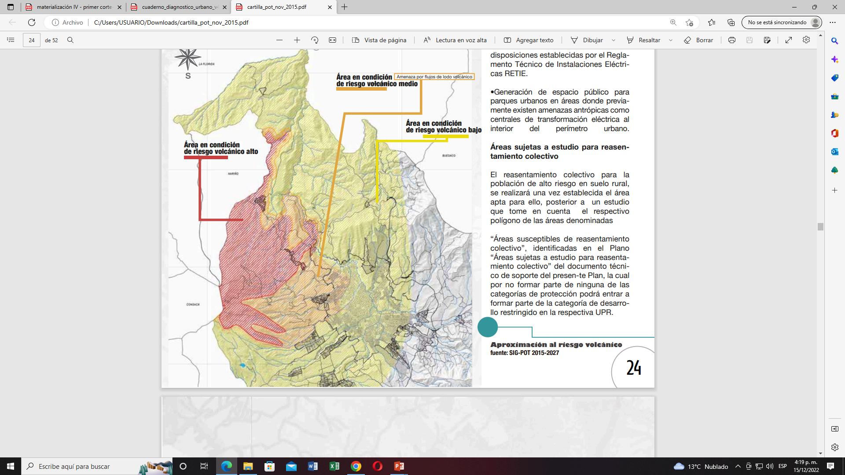845x475 pixels.
Task: Expand the Resaltar color dropdown arrow
Action: point(671,40)
